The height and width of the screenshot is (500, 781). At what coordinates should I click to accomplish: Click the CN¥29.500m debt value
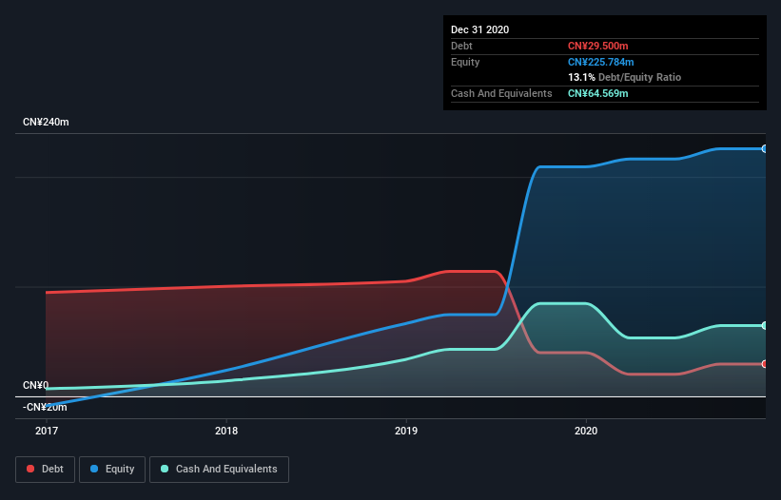pyautogui.click(x=597, y=46)
